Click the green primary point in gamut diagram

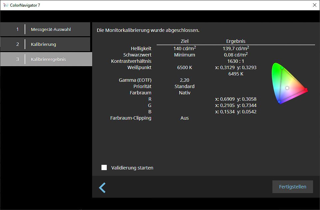coord(282,68)
